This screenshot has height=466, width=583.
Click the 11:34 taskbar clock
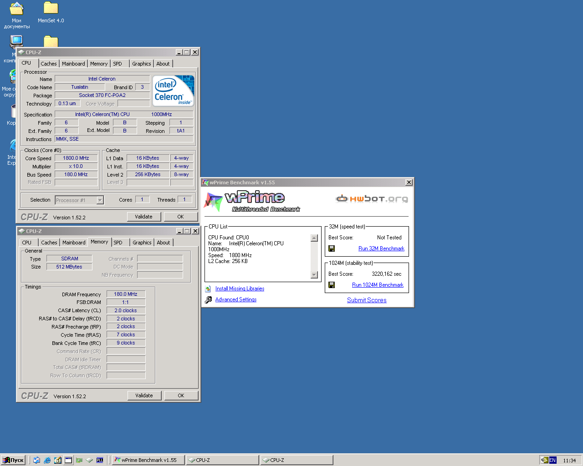point(569,461)
